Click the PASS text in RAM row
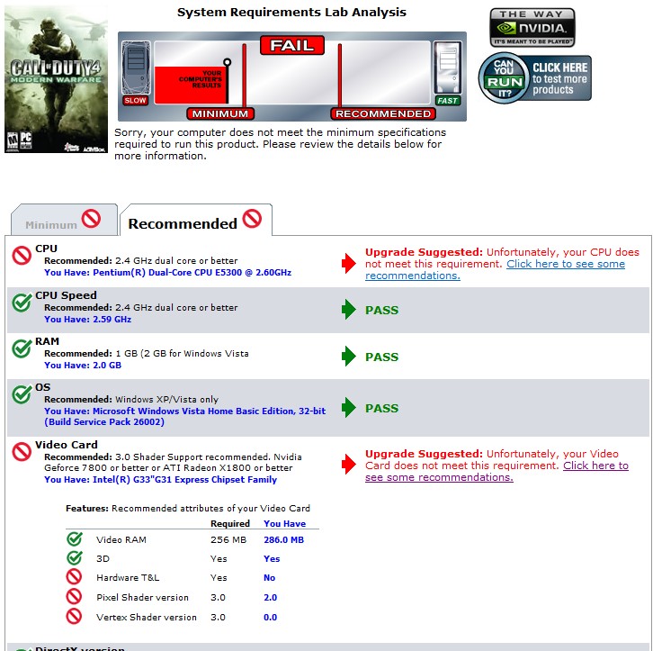The width and height of the screenshot is (653, 651). coord(382,357)
